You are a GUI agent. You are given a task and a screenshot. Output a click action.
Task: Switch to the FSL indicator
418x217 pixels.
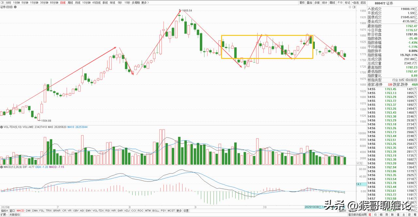tap(42, 210)
